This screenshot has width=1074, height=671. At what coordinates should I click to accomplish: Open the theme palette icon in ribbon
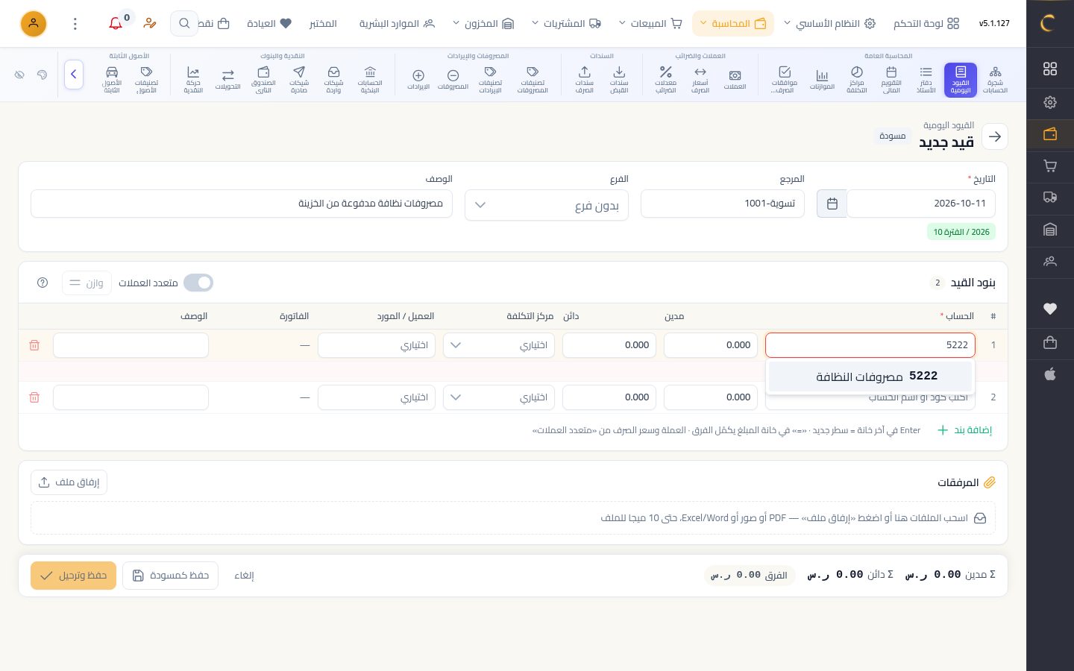tap(42, 75)
